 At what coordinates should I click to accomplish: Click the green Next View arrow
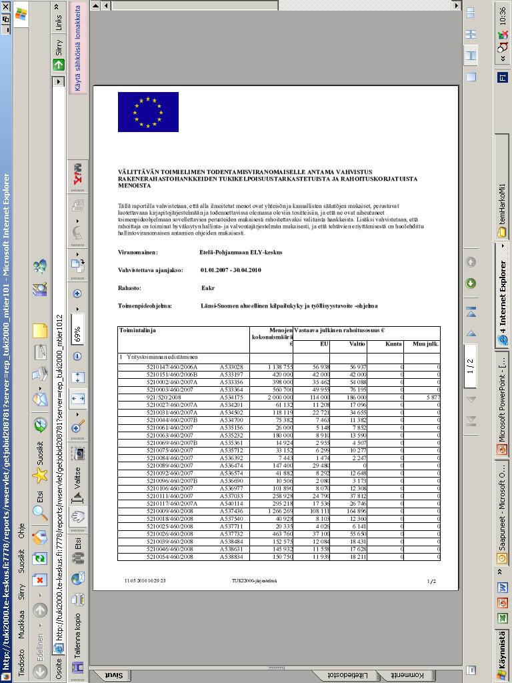pyautogui.click(x=471, y=283)
